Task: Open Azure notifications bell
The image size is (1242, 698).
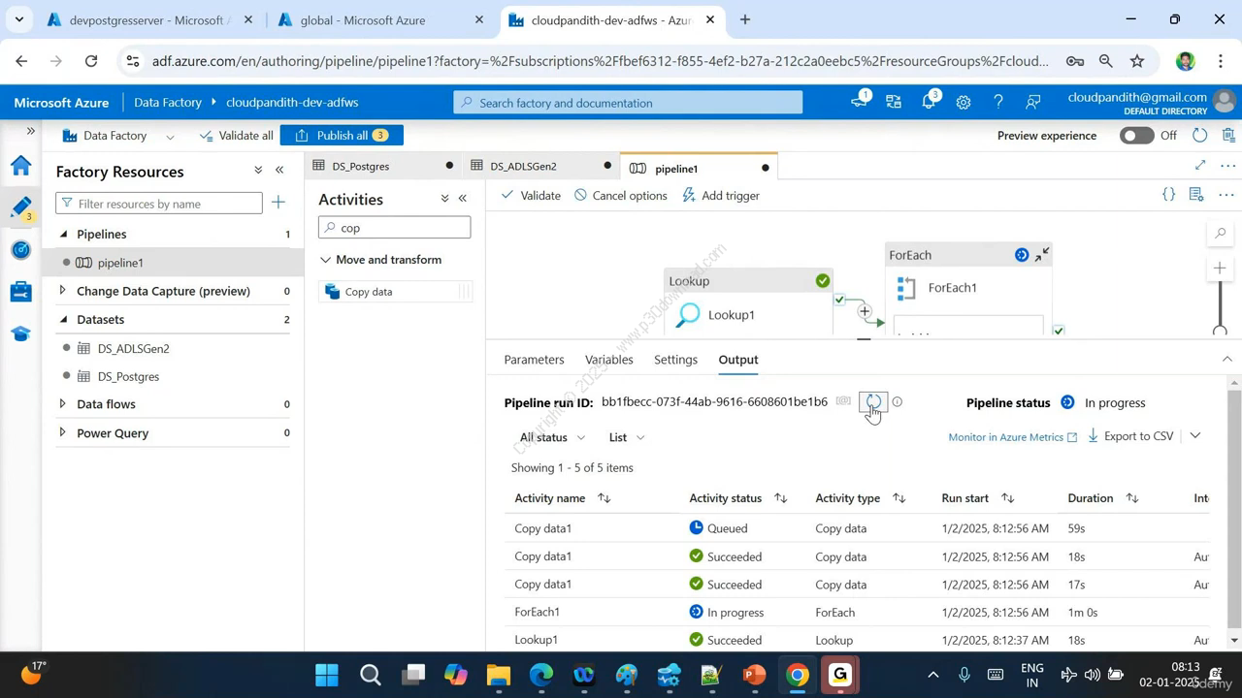Action: point(929,102)
